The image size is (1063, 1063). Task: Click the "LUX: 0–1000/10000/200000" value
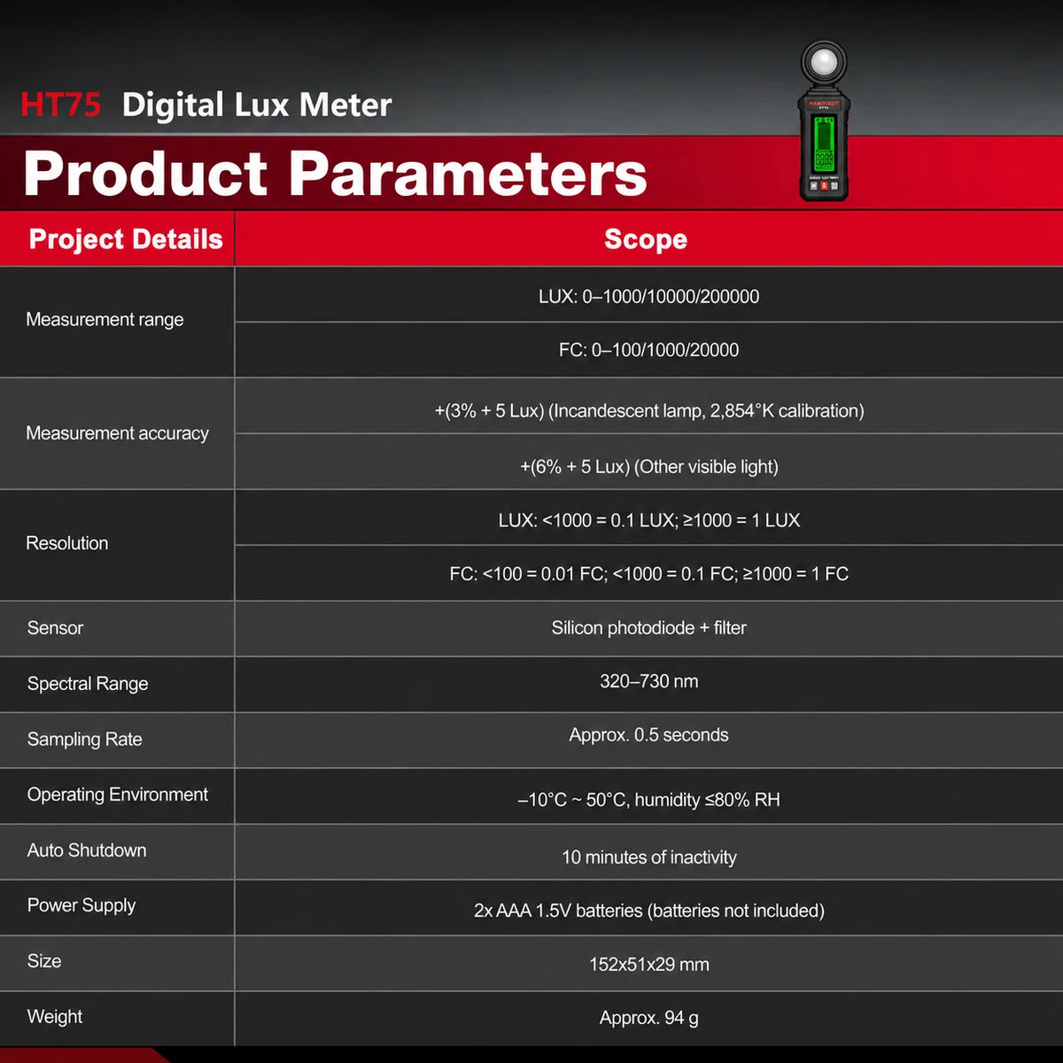(649, 297)
